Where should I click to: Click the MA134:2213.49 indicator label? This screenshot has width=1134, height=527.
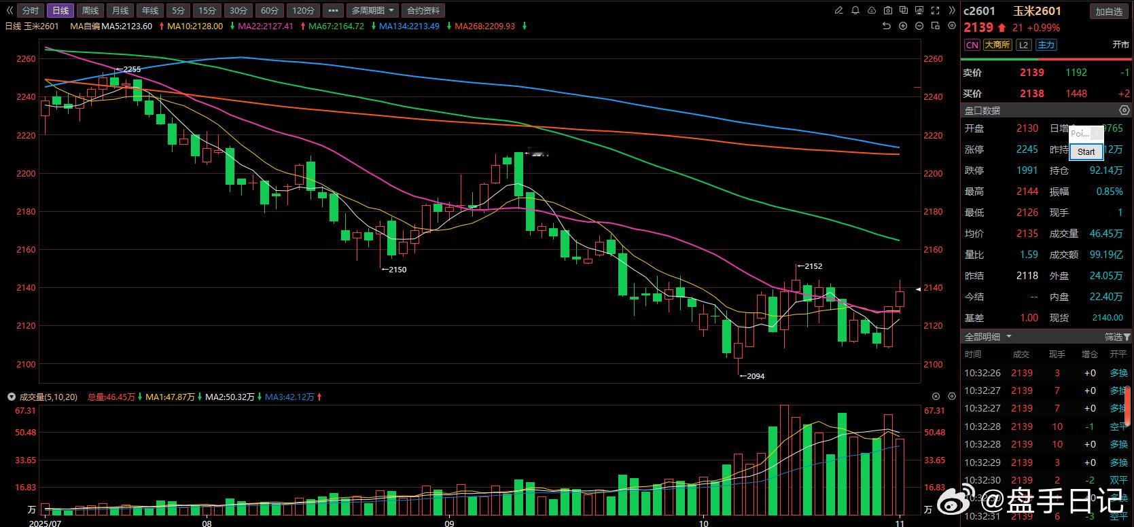(x=409, y=26)
